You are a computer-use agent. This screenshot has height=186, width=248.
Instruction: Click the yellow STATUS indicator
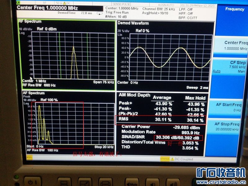(165, 159)
